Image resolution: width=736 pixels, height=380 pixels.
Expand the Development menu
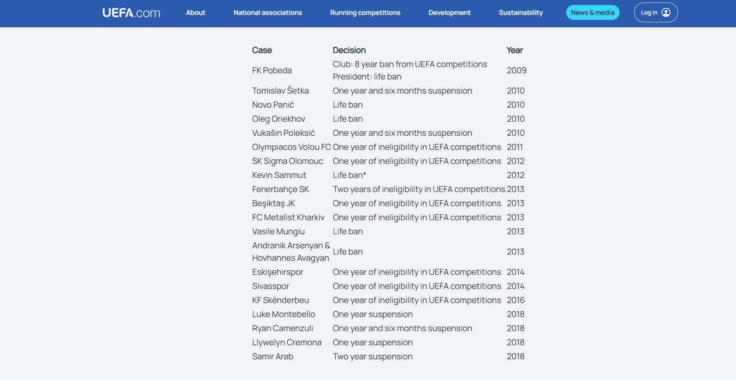[x=449, y=12]
